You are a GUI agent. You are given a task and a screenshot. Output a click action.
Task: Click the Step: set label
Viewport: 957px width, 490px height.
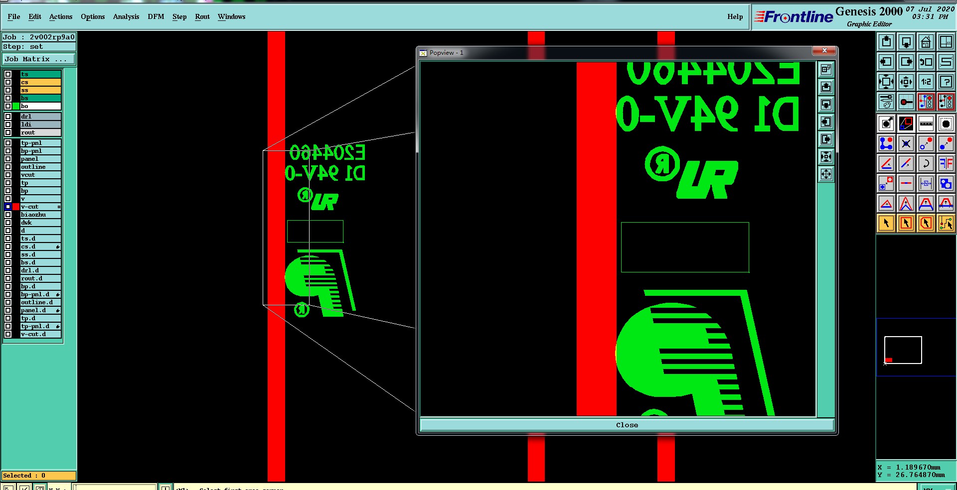(39, 47)
